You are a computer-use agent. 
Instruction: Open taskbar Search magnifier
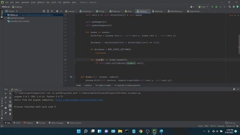(x=86, y=131)
